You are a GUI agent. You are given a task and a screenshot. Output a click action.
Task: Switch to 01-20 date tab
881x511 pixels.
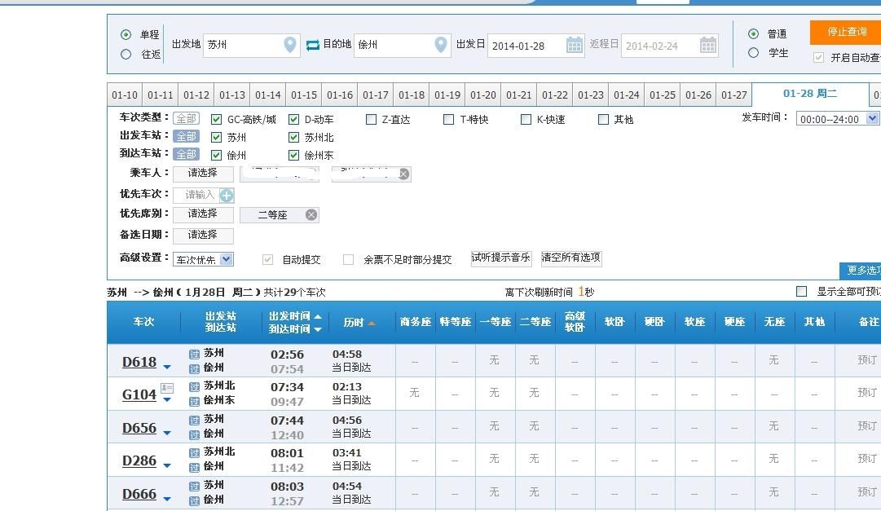point(483,95)
